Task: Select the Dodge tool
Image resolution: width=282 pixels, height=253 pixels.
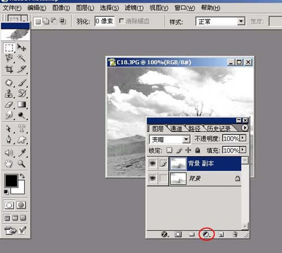Action: (x=21, y=115)
